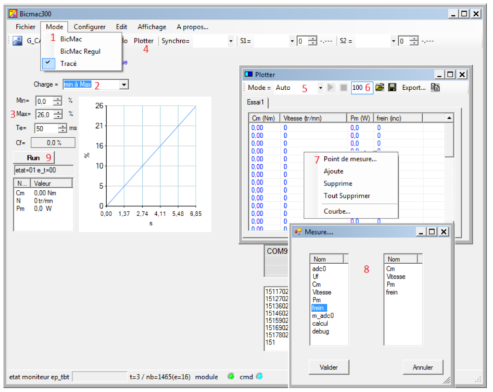Click green module status indicator
The image size is (493, 392).
[x=231, y=376]
